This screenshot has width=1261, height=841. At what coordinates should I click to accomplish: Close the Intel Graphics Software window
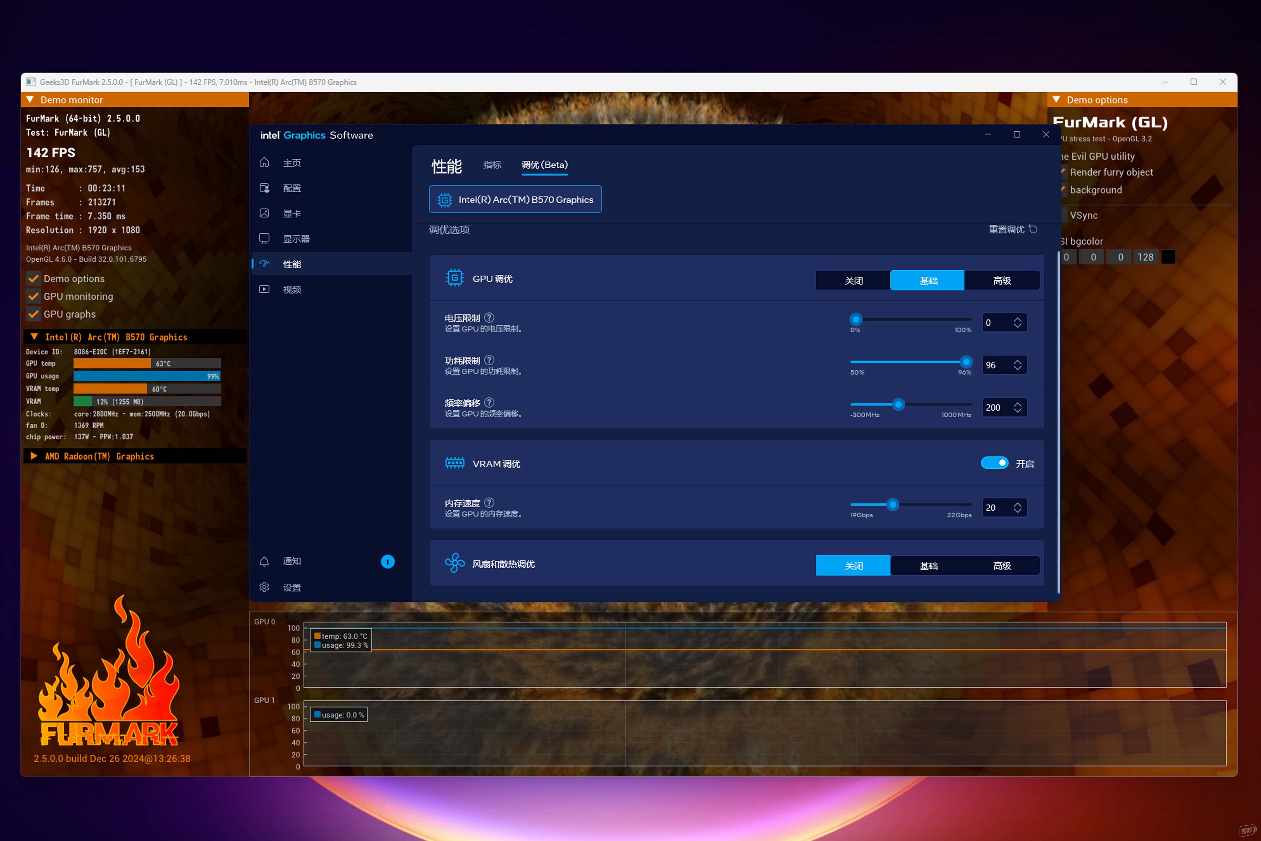(1045, 135)
